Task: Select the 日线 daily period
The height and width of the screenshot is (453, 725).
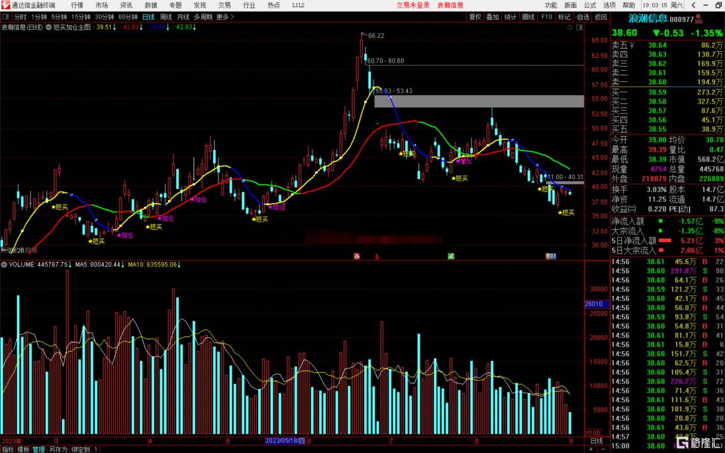Action: coord(148,17)
